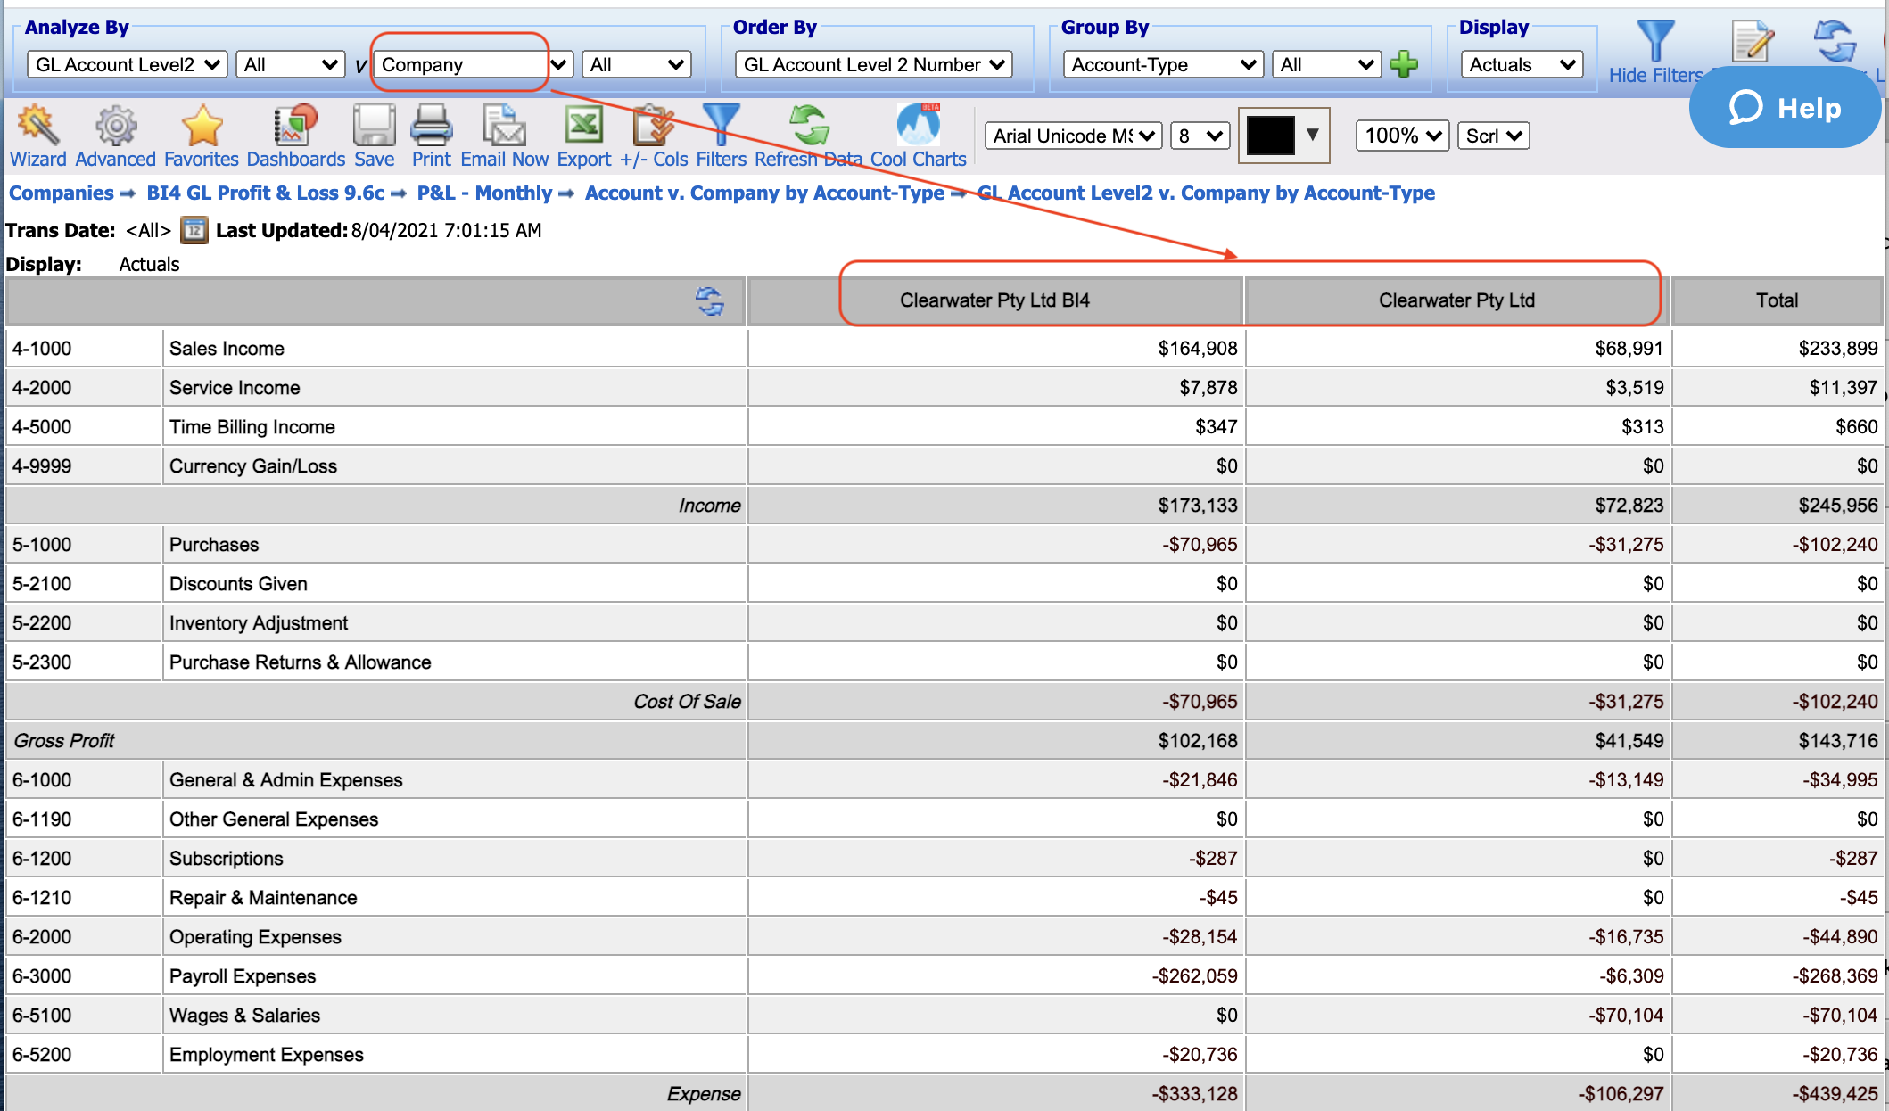This screenshot has height=1111, width=1889.
Task: Click Refresh Data icon
Action: click(x=808, y=136)
